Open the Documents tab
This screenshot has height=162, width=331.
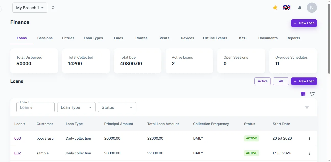(x=268, y=38)
